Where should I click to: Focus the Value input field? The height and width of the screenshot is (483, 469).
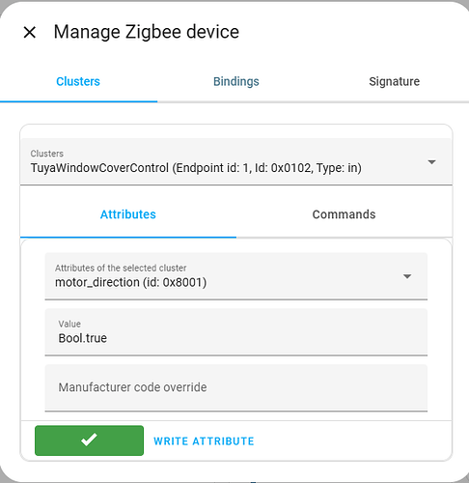[x=236, y=332]
